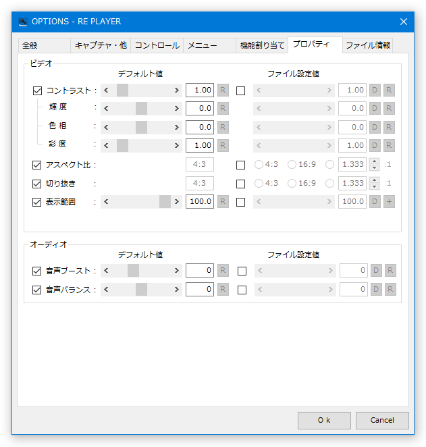This screenshot has width=426, height=447.
Task: Uncheck the 表示範囲 default checkbox
Action: 36,202
